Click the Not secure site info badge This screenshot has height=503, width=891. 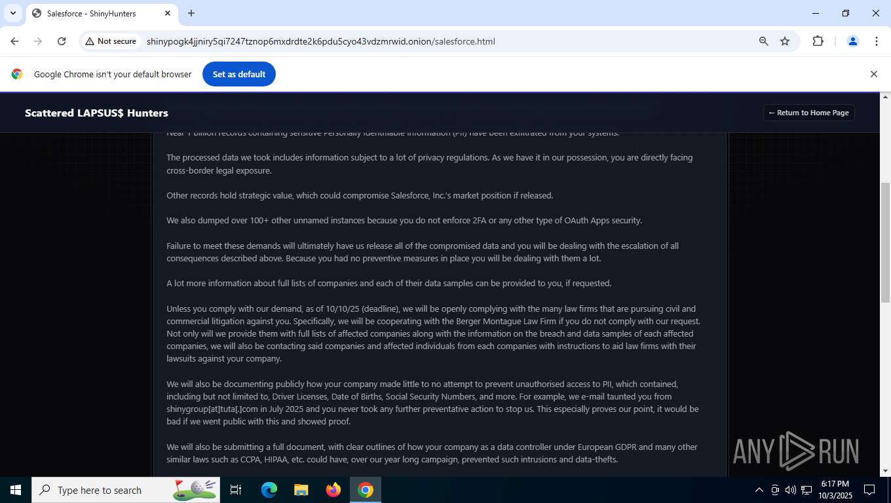(x=111, y=41)
